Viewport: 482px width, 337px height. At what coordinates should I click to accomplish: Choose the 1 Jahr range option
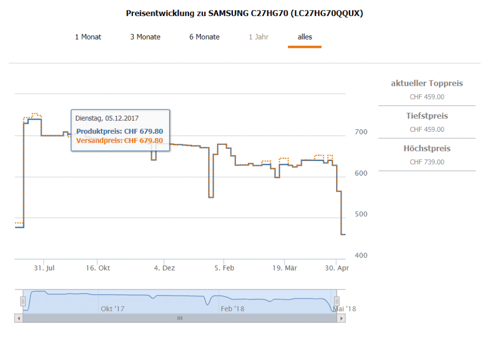coord(258,37)
